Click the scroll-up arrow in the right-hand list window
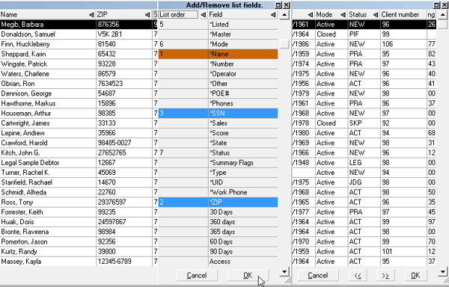This screenshot has width=449, height=287. click(x=443, y=15)
